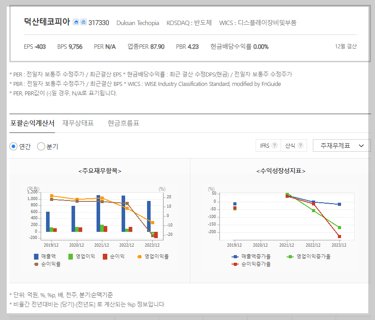
Task: Click the Duksan Techopia English name
Action: click(x=138, y=23)
